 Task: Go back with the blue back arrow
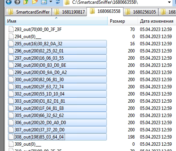coord(9,2)
